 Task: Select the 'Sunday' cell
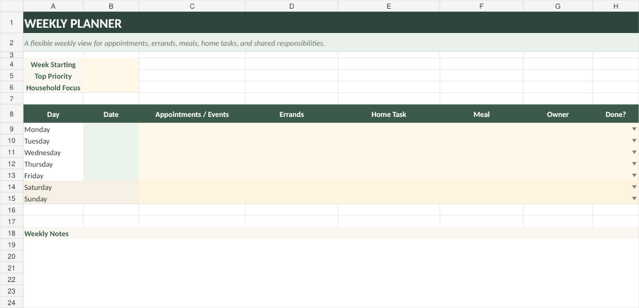pyautogui.click(x=54, y=199)
